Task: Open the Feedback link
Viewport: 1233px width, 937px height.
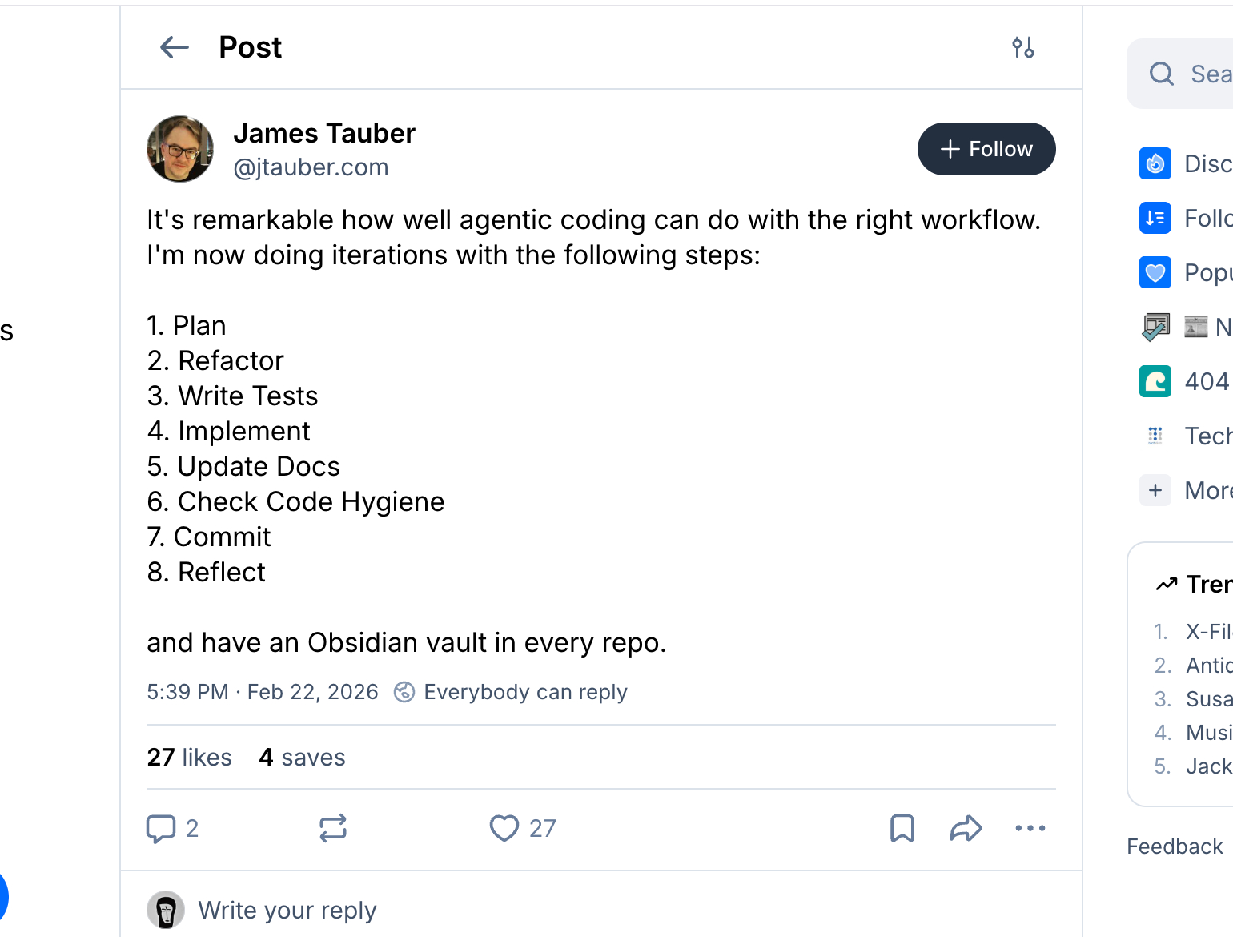Action: [1175, 847]
